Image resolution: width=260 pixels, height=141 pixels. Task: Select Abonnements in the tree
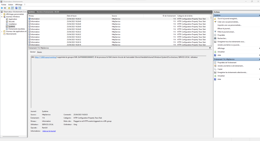11,34
